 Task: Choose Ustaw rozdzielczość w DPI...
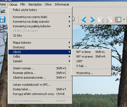point(40,85)
